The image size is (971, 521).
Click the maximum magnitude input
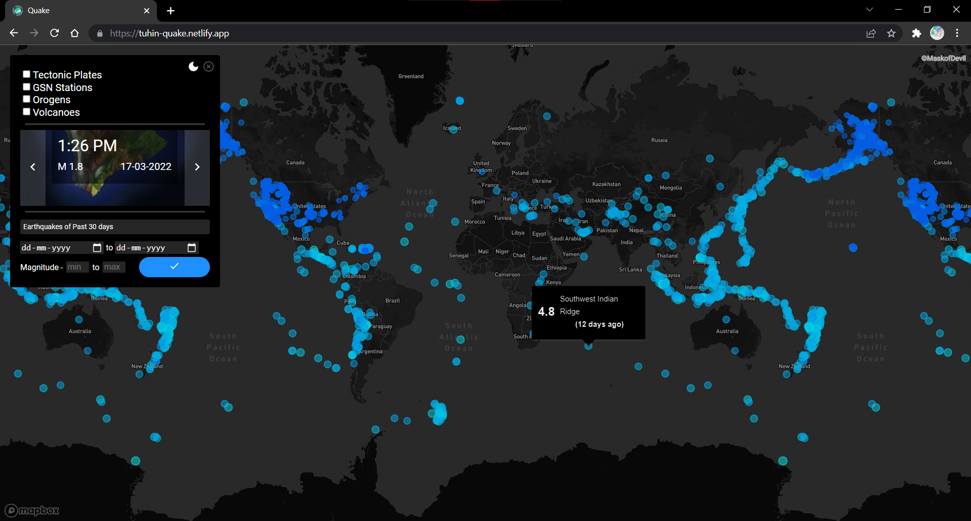pos(114,267)
